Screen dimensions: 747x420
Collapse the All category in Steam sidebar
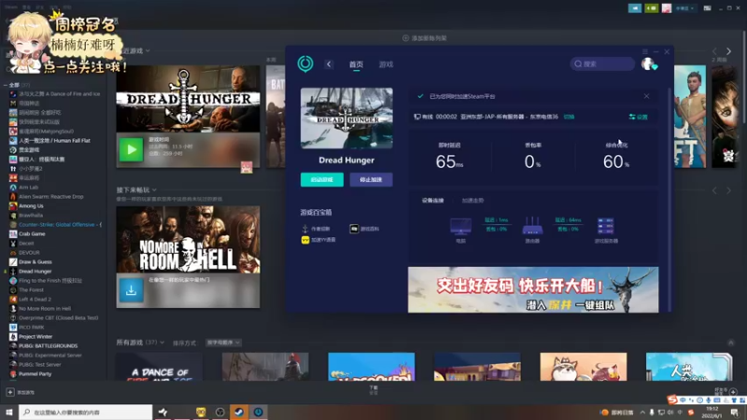click(6, 85)
